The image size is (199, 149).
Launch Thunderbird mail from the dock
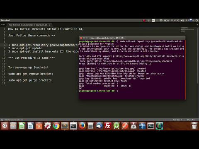point(99,126)
